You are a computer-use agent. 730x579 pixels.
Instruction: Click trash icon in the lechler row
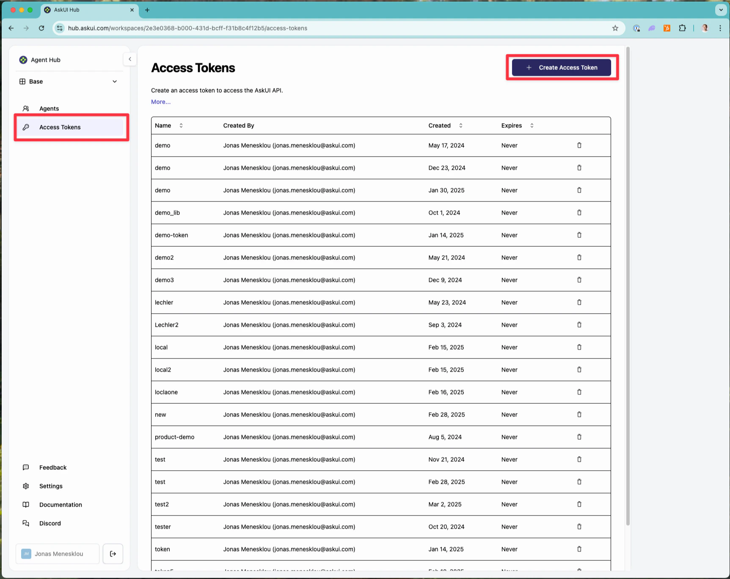pyautogui.click(x=579, y=302)
